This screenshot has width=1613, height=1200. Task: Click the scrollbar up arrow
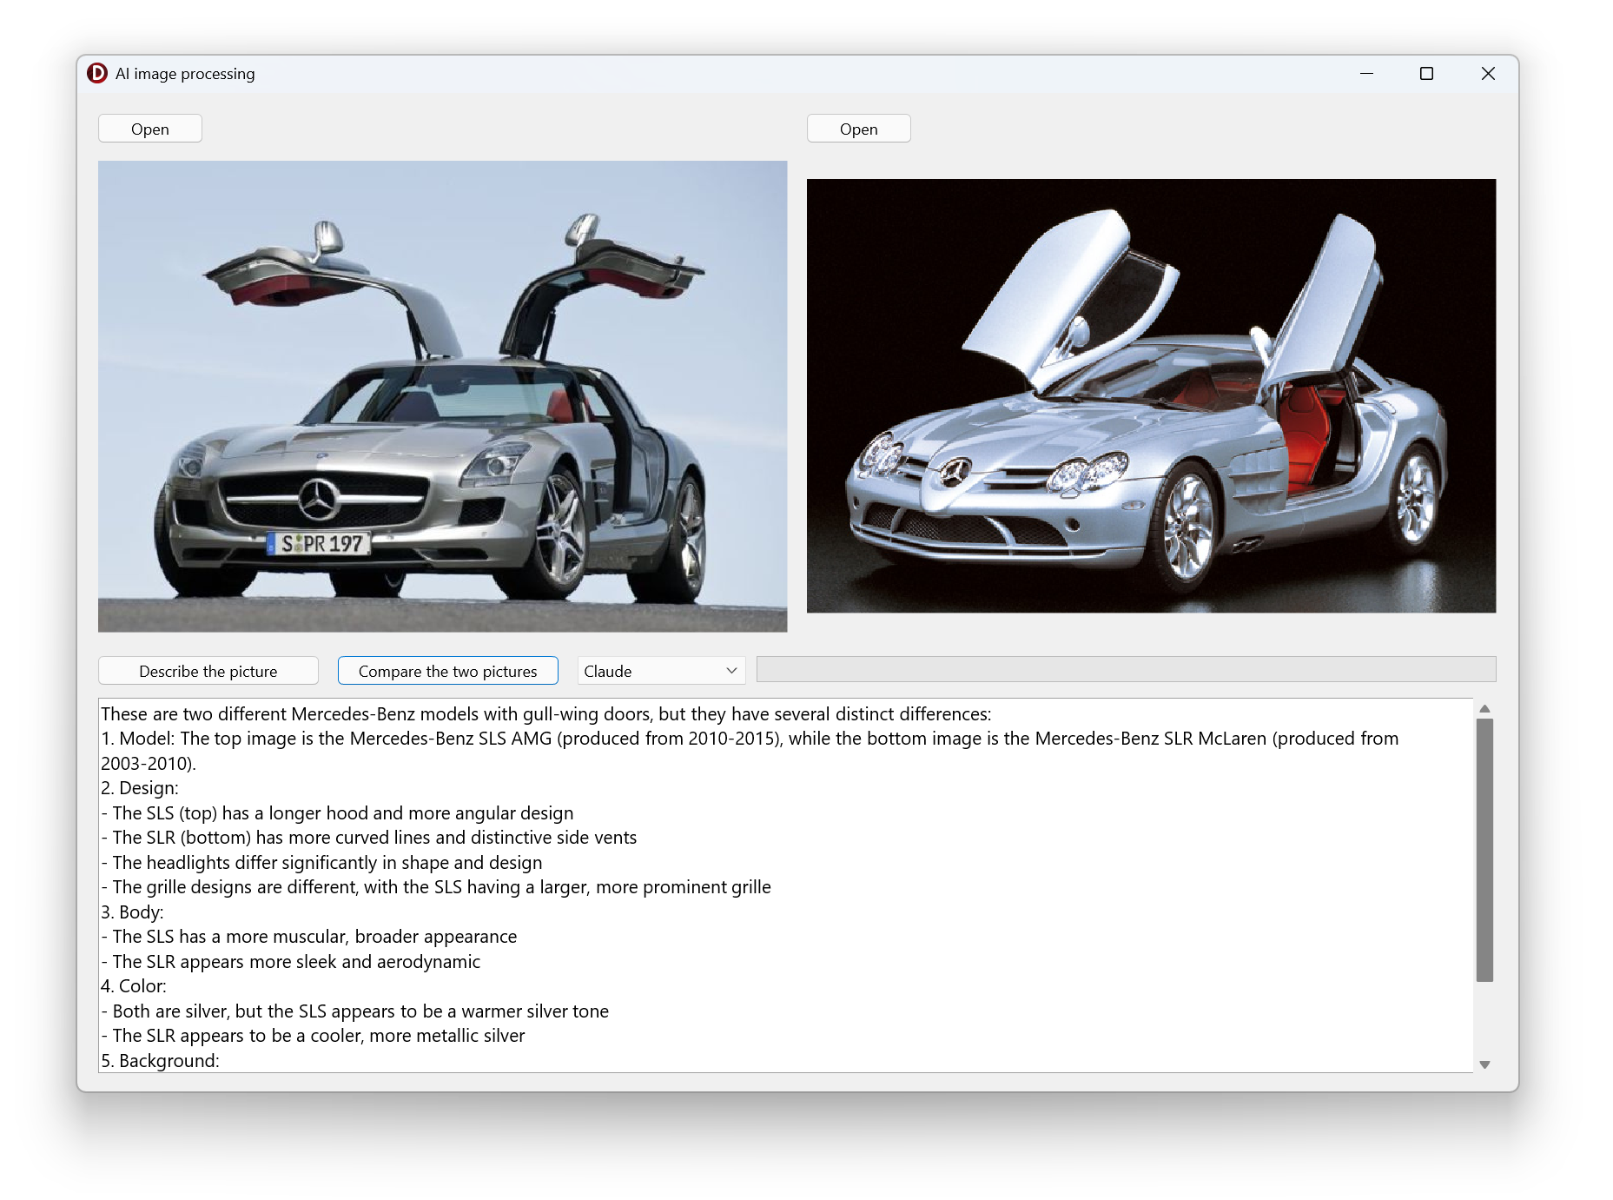coord(1485,708)
